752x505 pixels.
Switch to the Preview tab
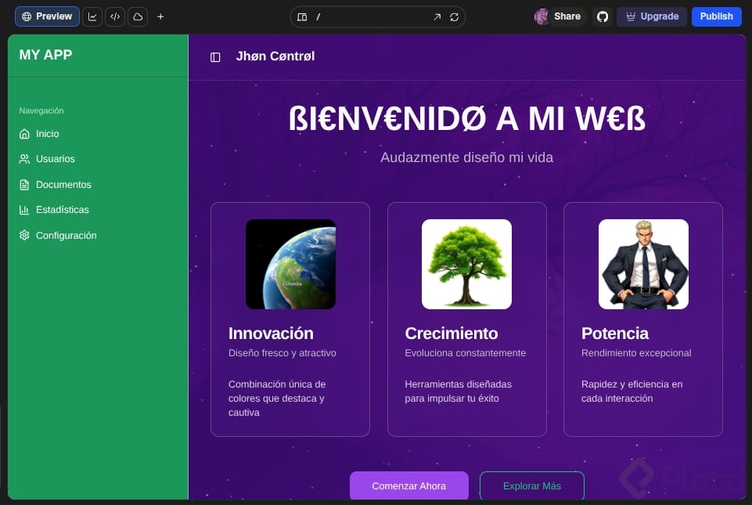tap(47, 16)
